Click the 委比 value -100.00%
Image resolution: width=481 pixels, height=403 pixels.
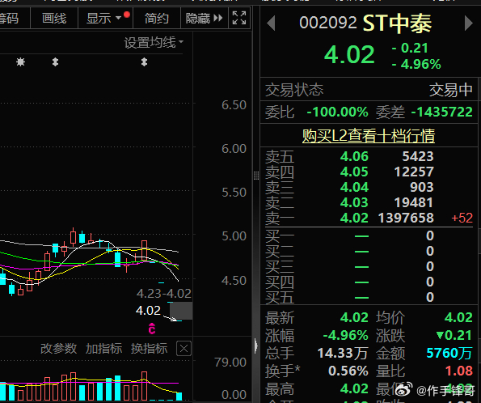337,112
